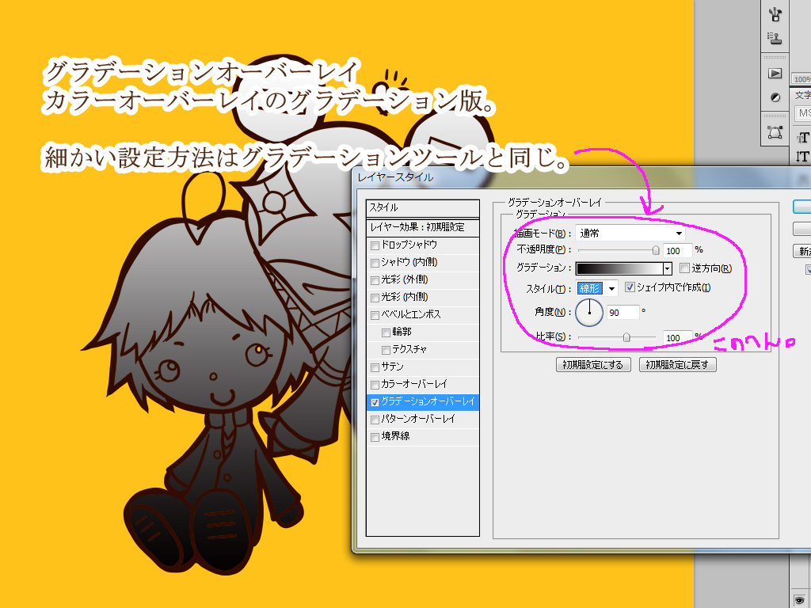
Task: Expand the gradient picker dropdown arrow
Action: coord(667,269)
